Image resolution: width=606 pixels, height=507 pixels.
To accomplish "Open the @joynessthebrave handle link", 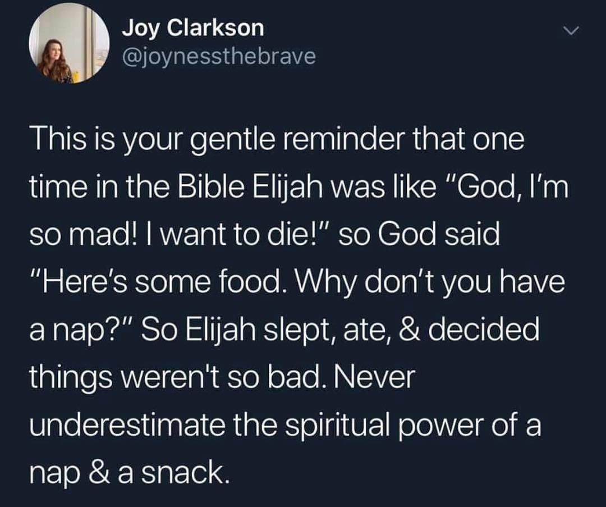I will pyautogui.click(x=219, y=56).
